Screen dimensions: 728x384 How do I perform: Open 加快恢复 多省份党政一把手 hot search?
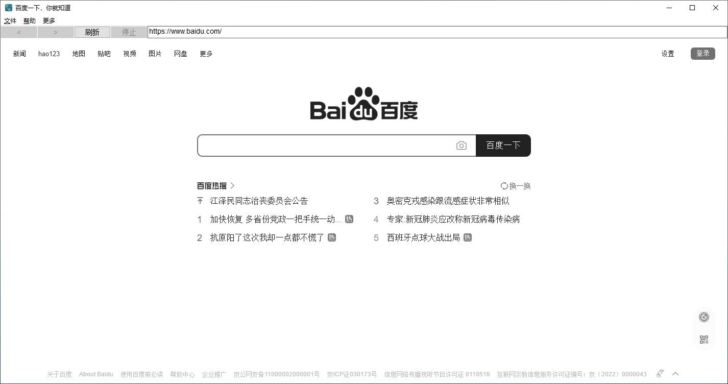click(276, 219)
